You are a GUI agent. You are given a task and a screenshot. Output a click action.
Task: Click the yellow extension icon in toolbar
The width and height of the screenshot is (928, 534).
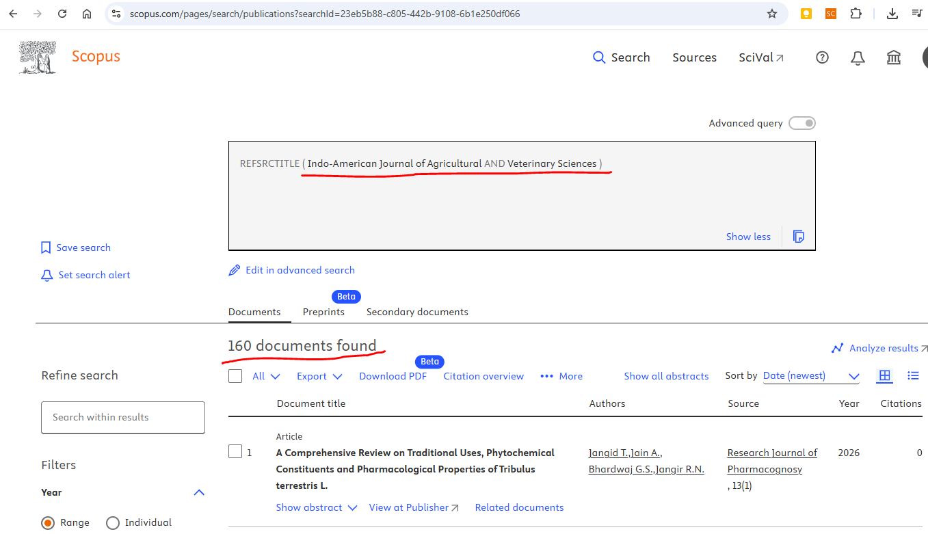click(x=806, y=14)
